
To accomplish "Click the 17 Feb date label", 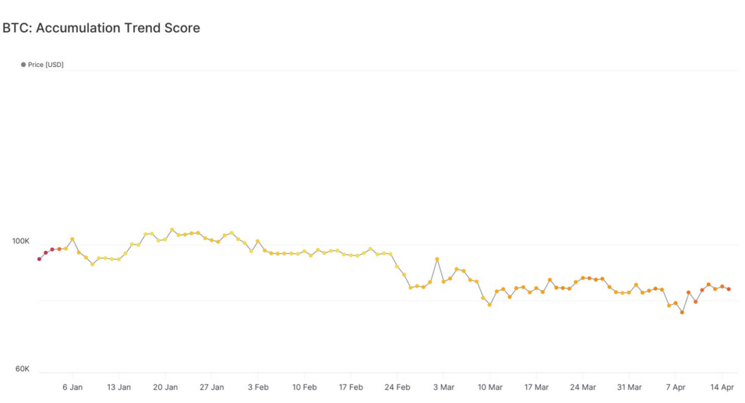I will (351, 387).
